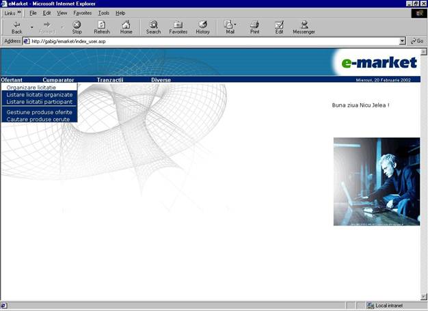Show the History pane icon
428x311 pixels.
coord(203,25)
